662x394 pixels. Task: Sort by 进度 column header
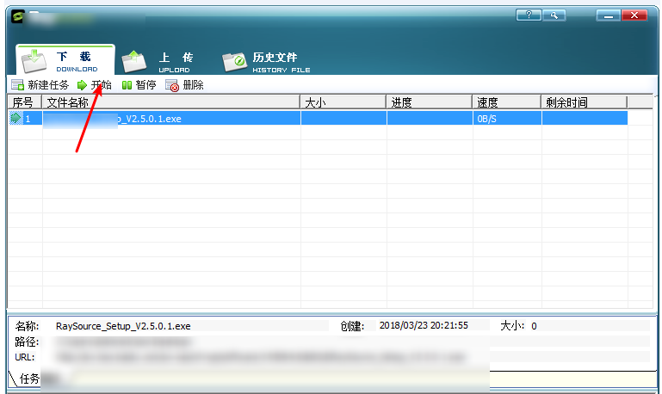[430, 102]
